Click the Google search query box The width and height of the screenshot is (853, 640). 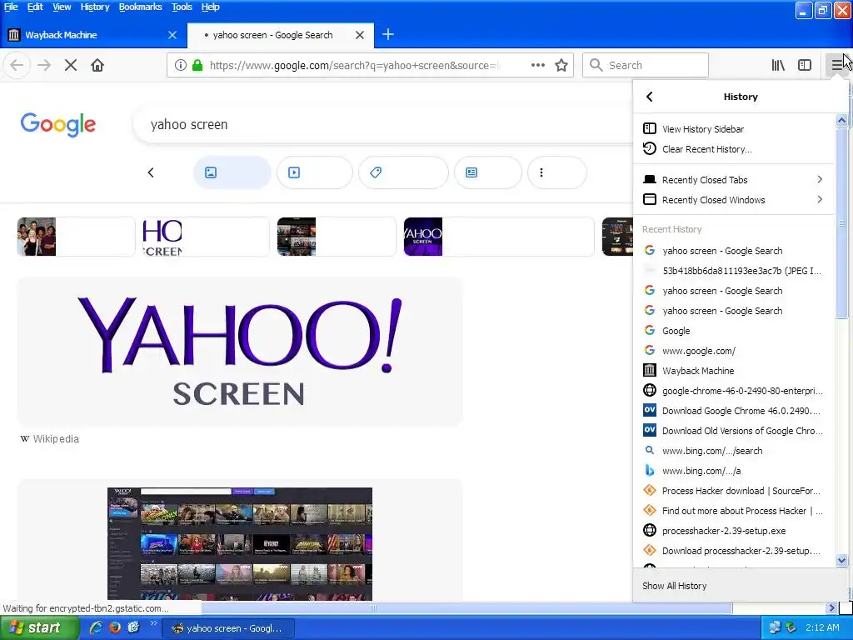(383, 125)
